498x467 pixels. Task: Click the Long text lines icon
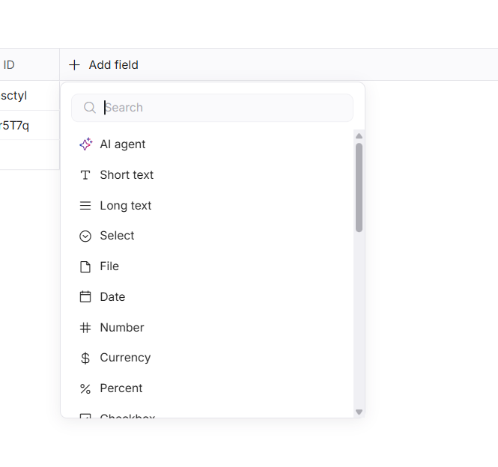85,206
